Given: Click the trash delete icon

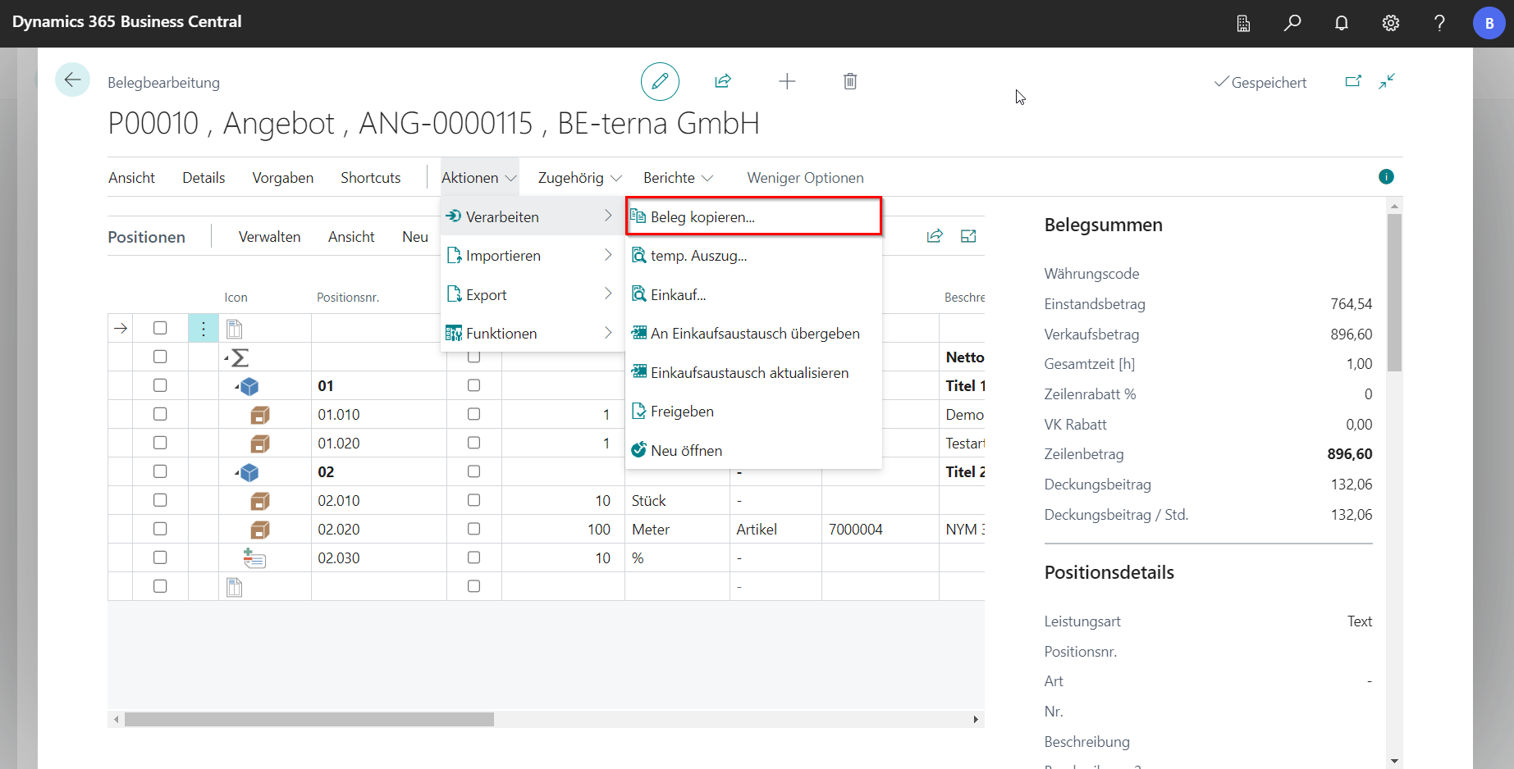Looking at the screenshot, I should (850, 81).
